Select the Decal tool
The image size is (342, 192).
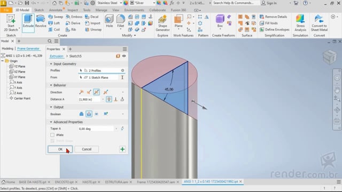(92, 17)
